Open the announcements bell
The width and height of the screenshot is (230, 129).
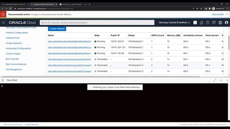201,23
